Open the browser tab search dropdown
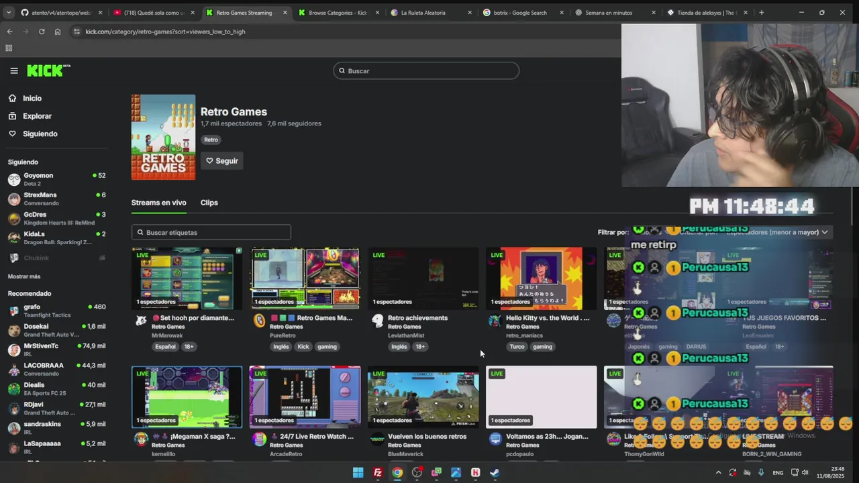The height and width of the screenshot is (483, 859). pyautogui.click(x=8, y=12)
